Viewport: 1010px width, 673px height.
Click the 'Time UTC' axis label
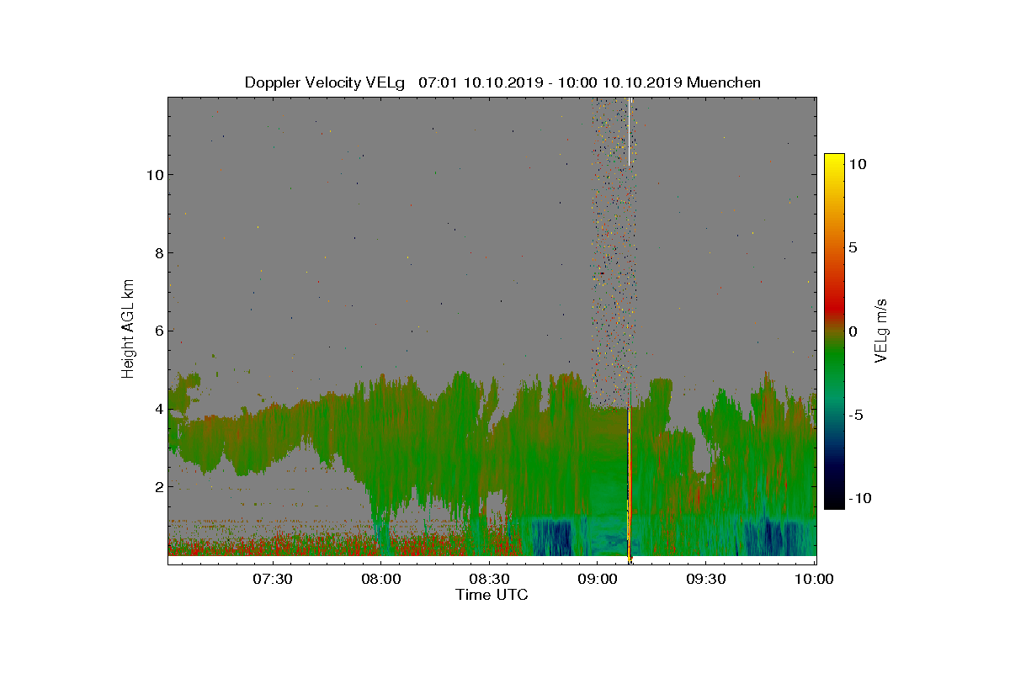point(492,595)
